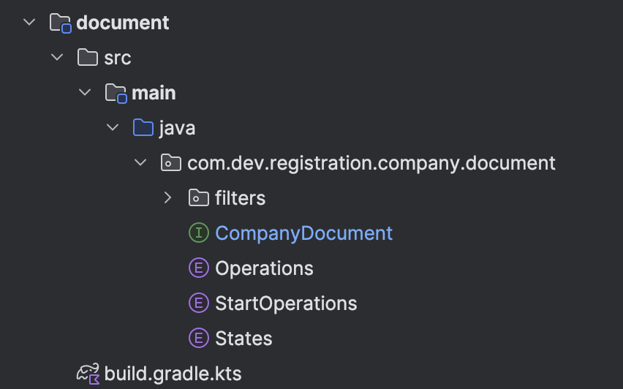The width and height of the screenshot is (623, 389).
Task: Click the interface icon beside CompanyDocument
Action: coord(198,233)
